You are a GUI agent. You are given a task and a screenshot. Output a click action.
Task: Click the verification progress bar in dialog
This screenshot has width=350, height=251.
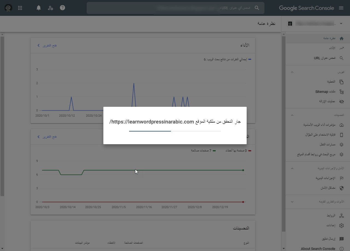[175, 131]
